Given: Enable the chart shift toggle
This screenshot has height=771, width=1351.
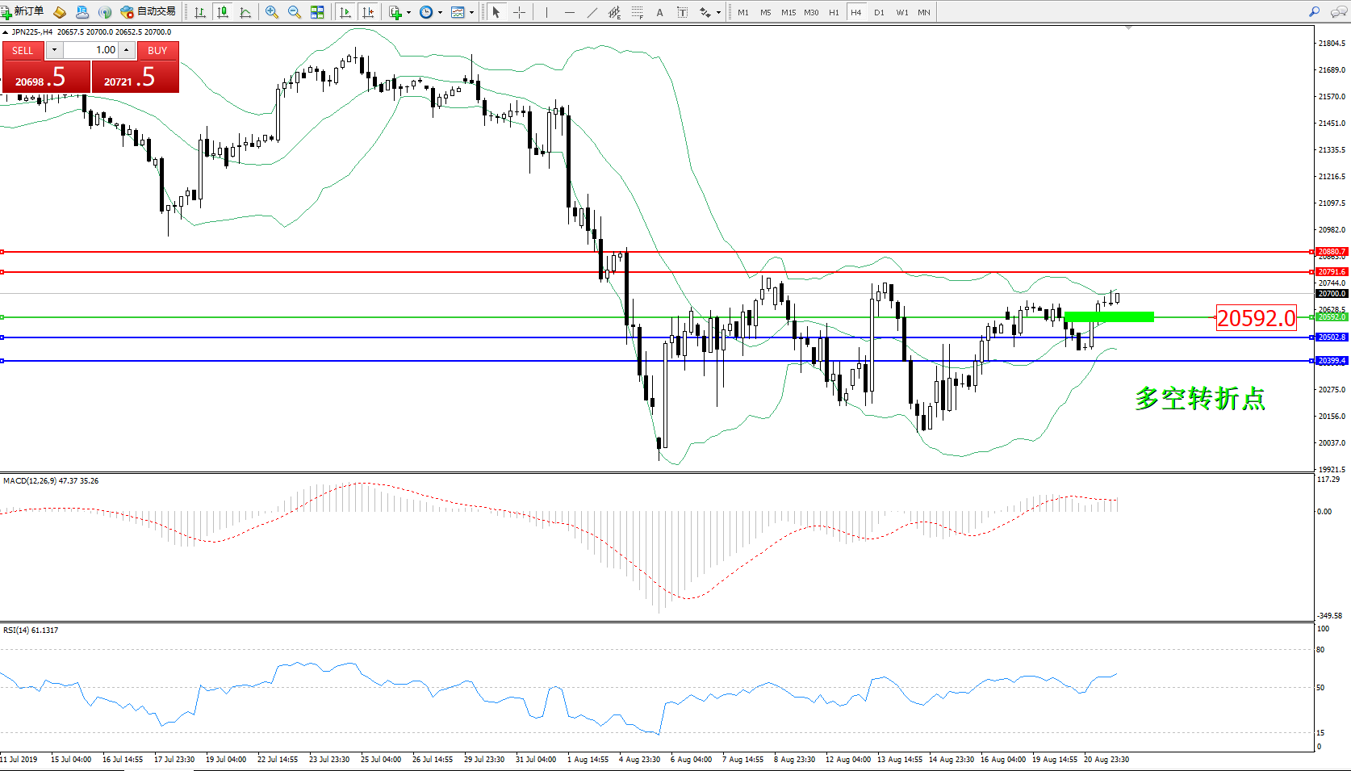Looking at the screenshot, I should (369, 12).
